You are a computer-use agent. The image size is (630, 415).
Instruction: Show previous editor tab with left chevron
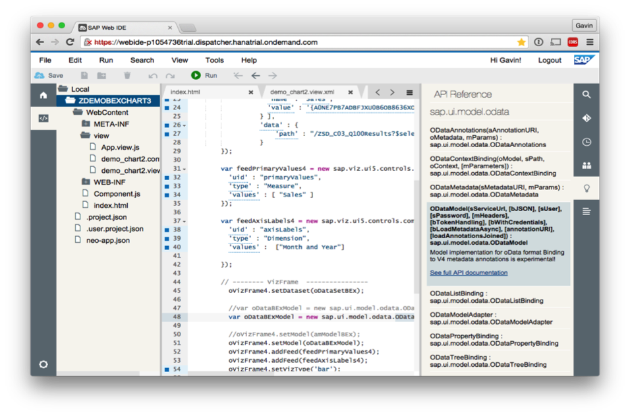[x=378, y=92]
